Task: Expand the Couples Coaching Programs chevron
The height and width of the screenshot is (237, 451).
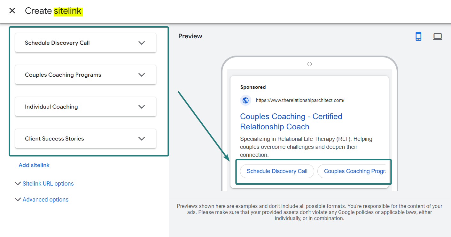Action: (x=142, y=75)
